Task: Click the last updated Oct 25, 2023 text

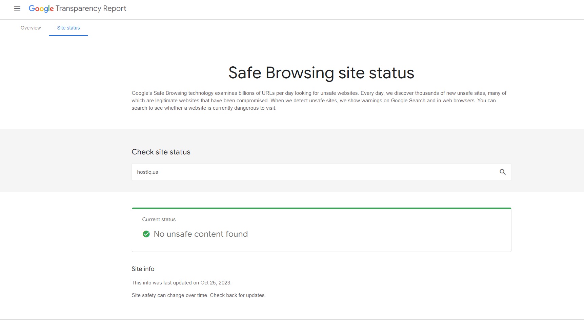Action: click(x=181, y=283)
